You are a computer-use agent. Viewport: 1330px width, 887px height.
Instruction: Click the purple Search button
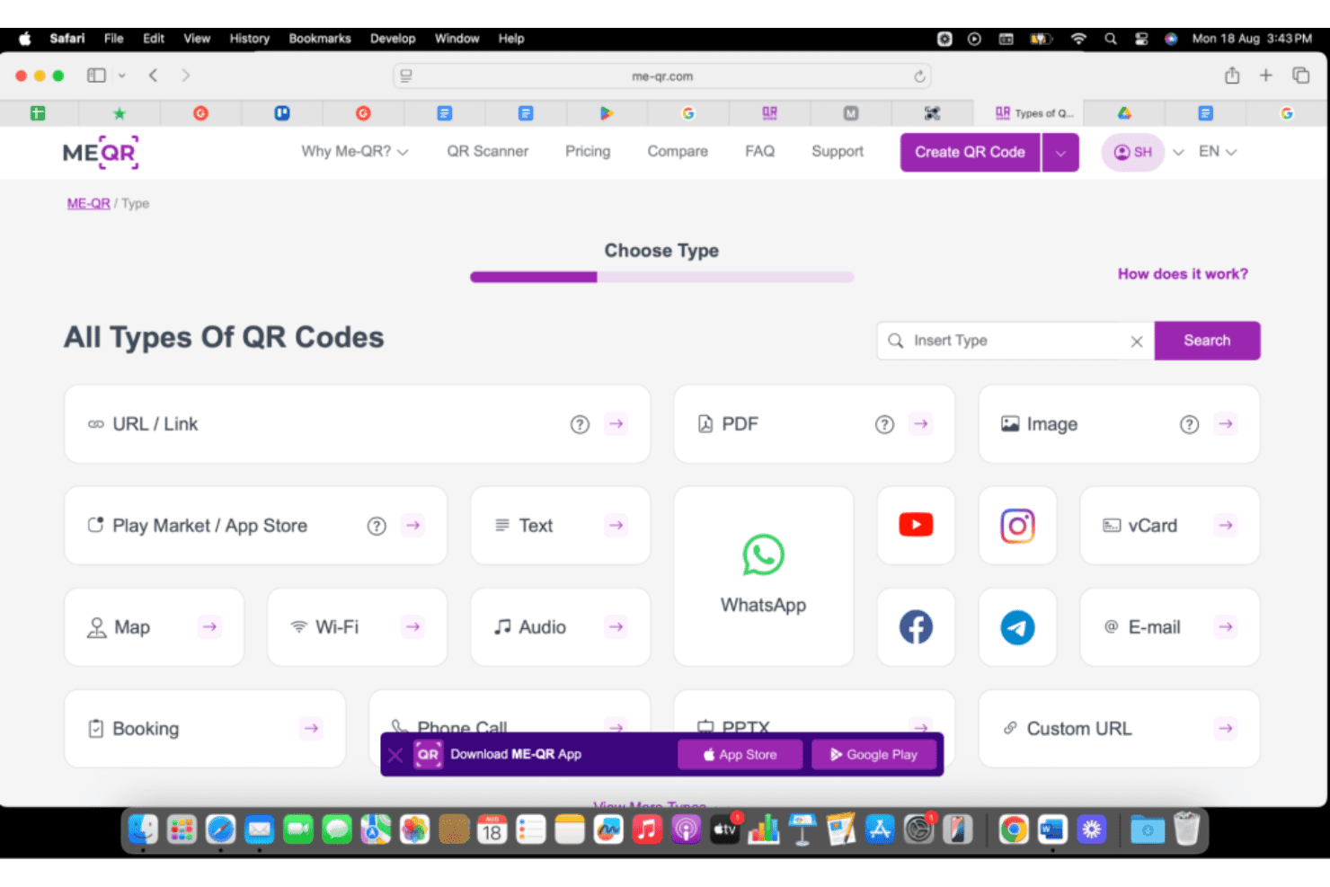coord(1207,341)
